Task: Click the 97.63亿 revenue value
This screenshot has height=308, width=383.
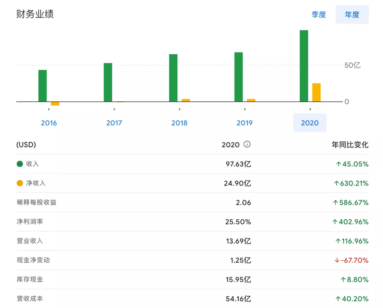Action: (238, 164)
